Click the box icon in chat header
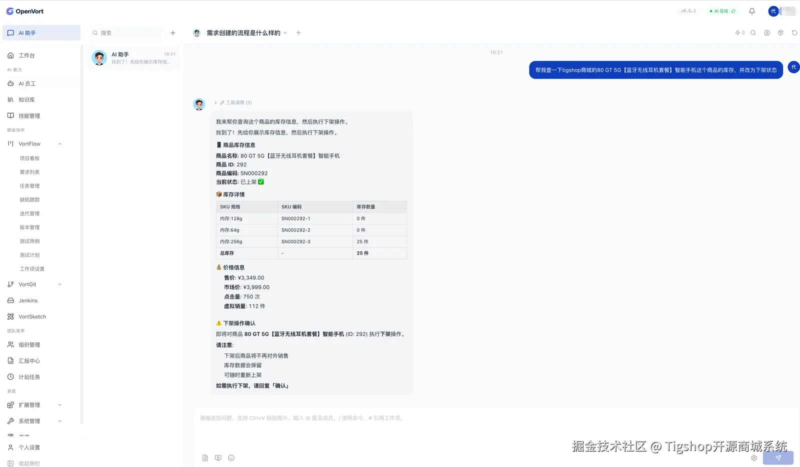The width and height of the screenshot is (800, 467). click(780, 33)
